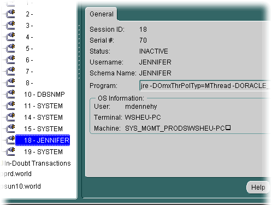Select session 3 in the tree
This screenshot has height=205, width=272.
[x=29, y=26]
